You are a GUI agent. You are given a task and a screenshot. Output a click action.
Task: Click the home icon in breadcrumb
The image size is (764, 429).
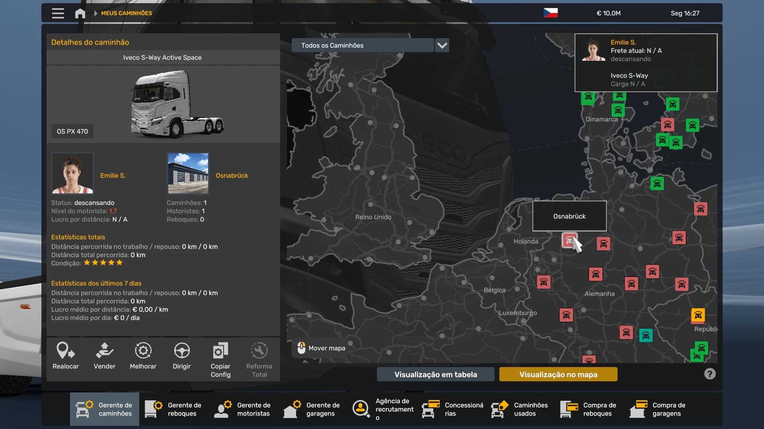[x=80, y=14]
